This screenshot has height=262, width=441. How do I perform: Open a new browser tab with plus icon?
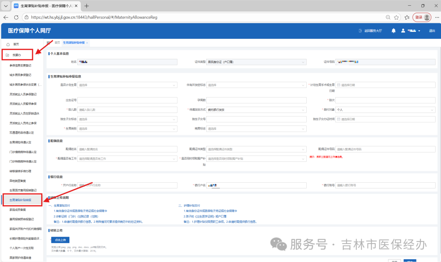[87, 6]
